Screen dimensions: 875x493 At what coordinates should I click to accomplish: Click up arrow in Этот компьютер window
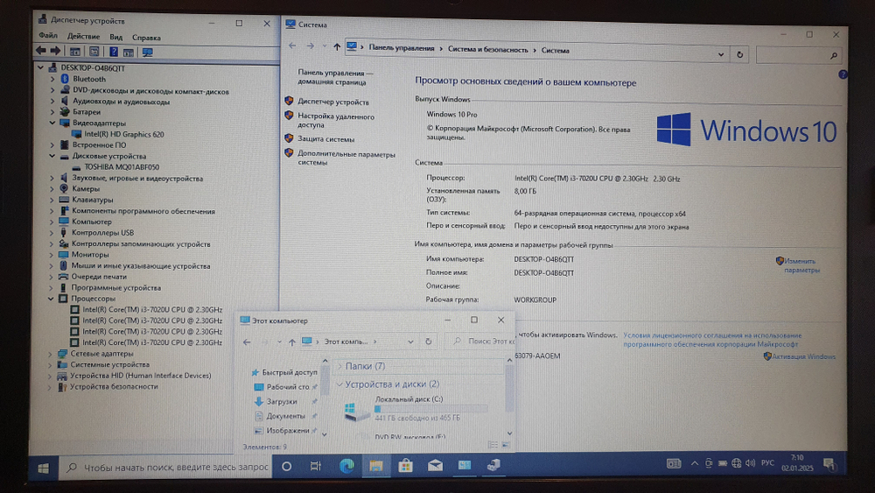click(x=292, y=342)
